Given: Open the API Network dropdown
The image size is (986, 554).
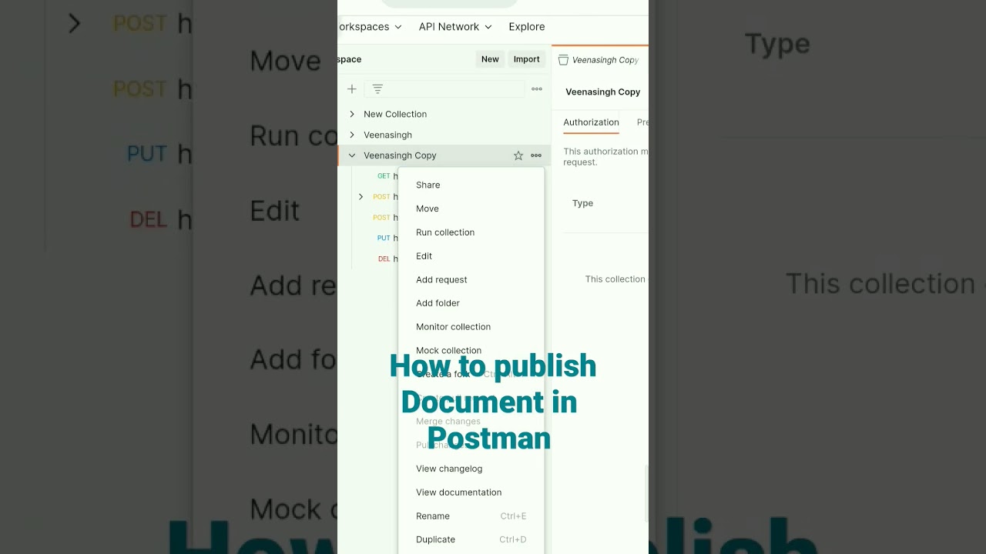Looking at the screenshot, I should point(455,27).
